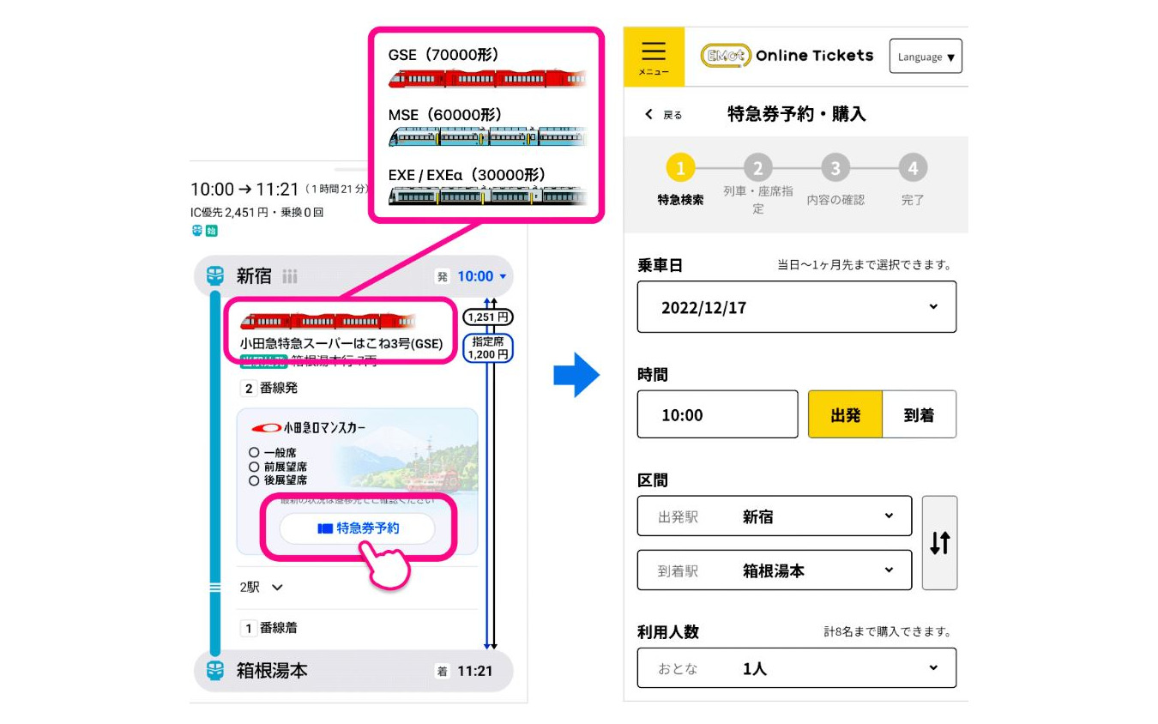Select the 出発 toggle button
Image resolution: width=1158 pixels, height=724 pixels.
845,414
